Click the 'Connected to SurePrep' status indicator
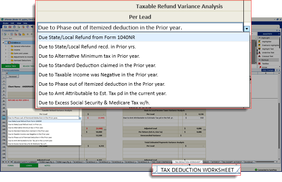282x182 pixels. (266, 170)
